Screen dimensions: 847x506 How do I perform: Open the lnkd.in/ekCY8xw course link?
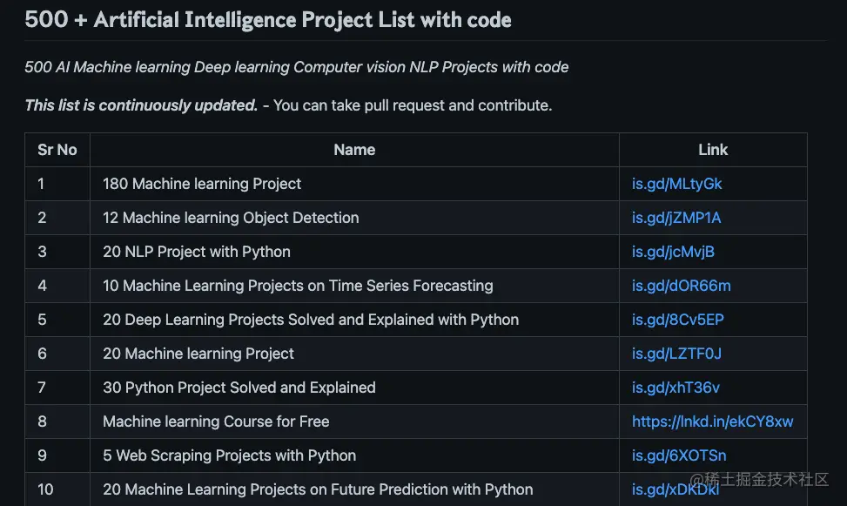tap(712, 422)
